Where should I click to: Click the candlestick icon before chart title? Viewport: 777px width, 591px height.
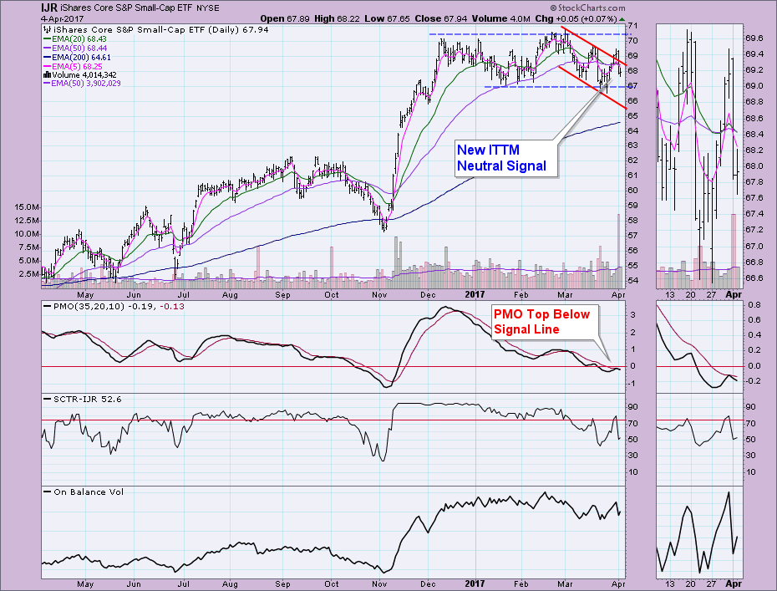[x=48, y=30]
